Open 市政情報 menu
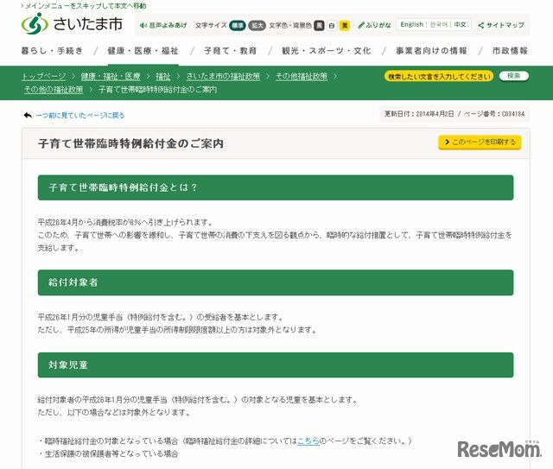The height and width of the screenshot is (469, 553). click(510, 51)
